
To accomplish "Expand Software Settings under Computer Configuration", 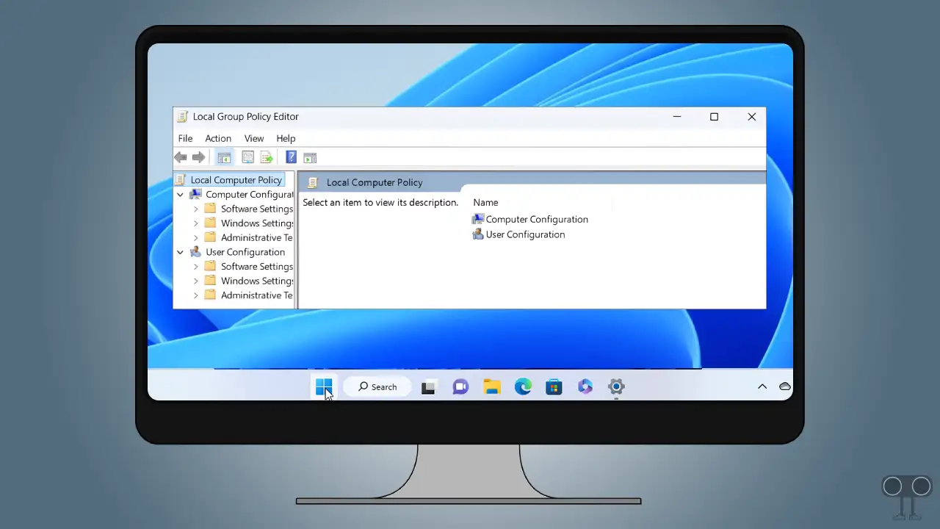I will (195, 209).
